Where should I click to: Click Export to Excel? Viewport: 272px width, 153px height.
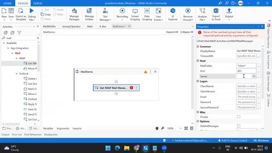(x=216, y=14)
